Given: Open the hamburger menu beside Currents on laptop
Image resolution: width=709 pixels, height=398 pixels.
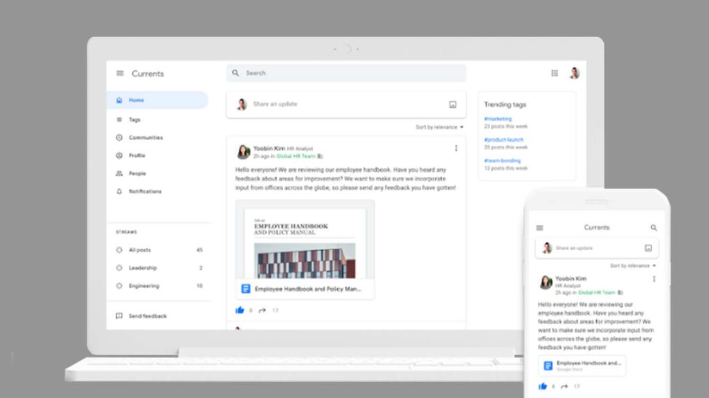Looking at the screenshot, I should point(120,73).
